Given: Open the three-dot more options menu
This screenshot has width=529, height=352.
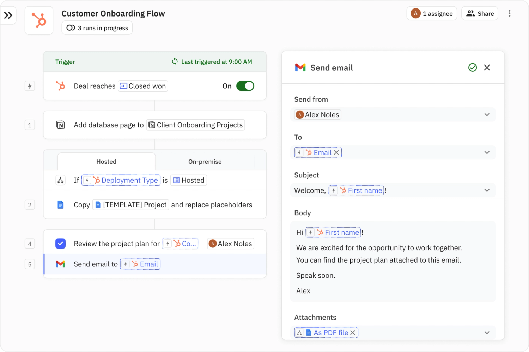Looking at the screenshot, I should pos(509,13).
